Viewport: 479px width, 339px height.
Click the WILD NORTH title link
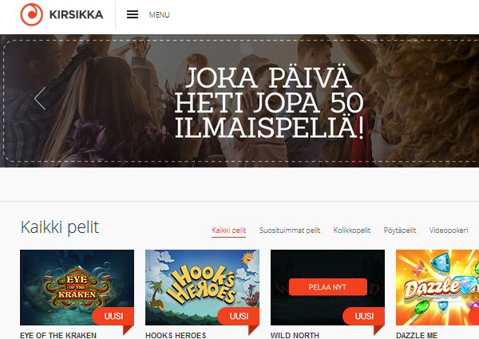tap(295, 335)
